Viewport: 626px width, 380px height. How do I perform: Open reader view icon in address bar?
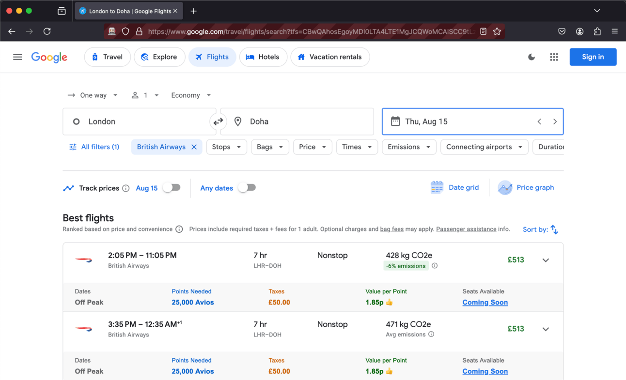tap(483, 31)
